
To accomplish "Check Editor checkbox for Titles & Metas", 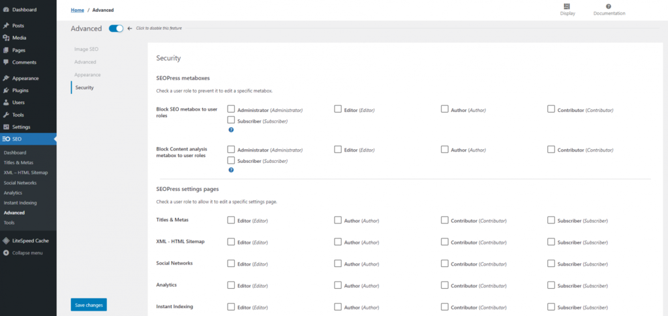I will 231,220.
